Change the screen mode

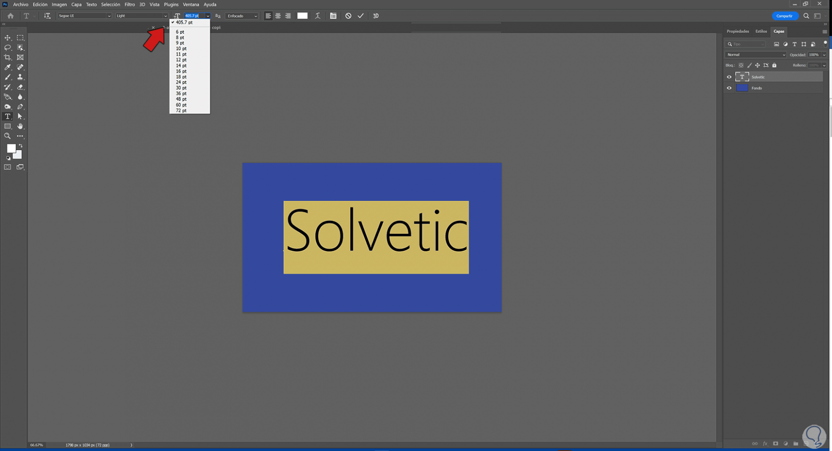(x=20, y=167)
